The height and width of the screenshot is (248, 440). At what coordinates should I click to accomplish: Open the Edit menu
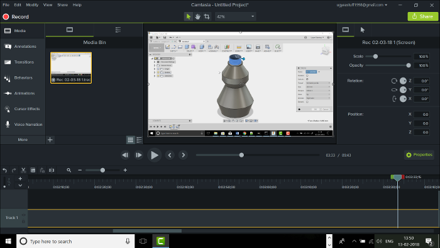pyautogui.click(x=18, y=5)
